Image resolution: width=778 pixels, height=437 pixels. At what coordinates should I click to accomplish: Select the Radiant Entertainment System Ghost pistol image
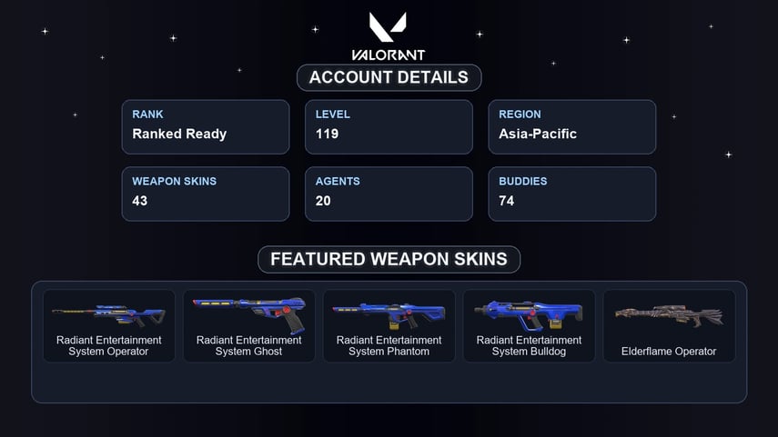(249, 314)
